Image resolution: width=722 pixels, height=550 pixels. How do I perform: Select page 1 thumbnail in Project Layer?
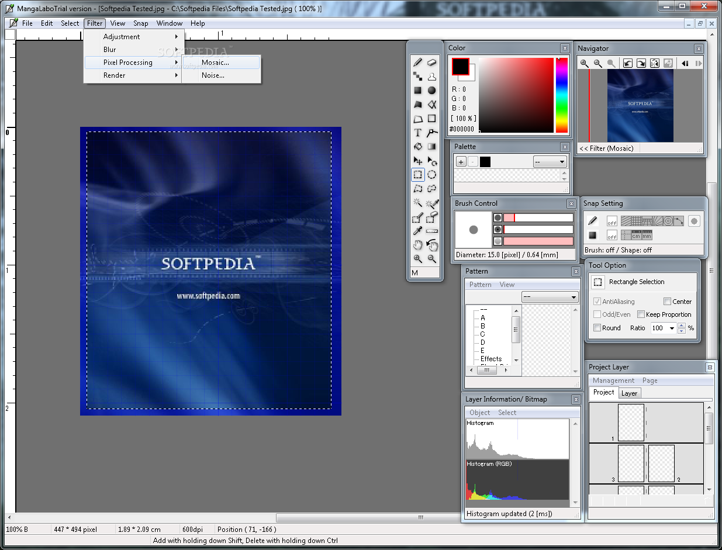pos(631,423)
